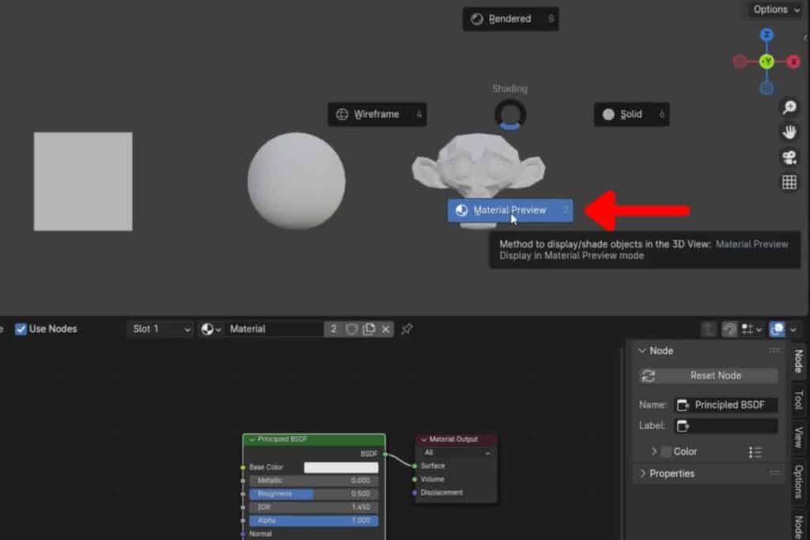Select Material Preview in the shading pie menu

[510, 210]
